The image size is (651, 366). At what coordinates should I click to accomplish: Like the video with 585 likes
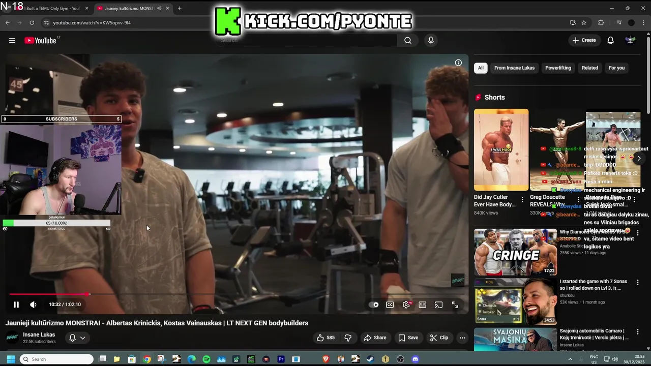325,338
